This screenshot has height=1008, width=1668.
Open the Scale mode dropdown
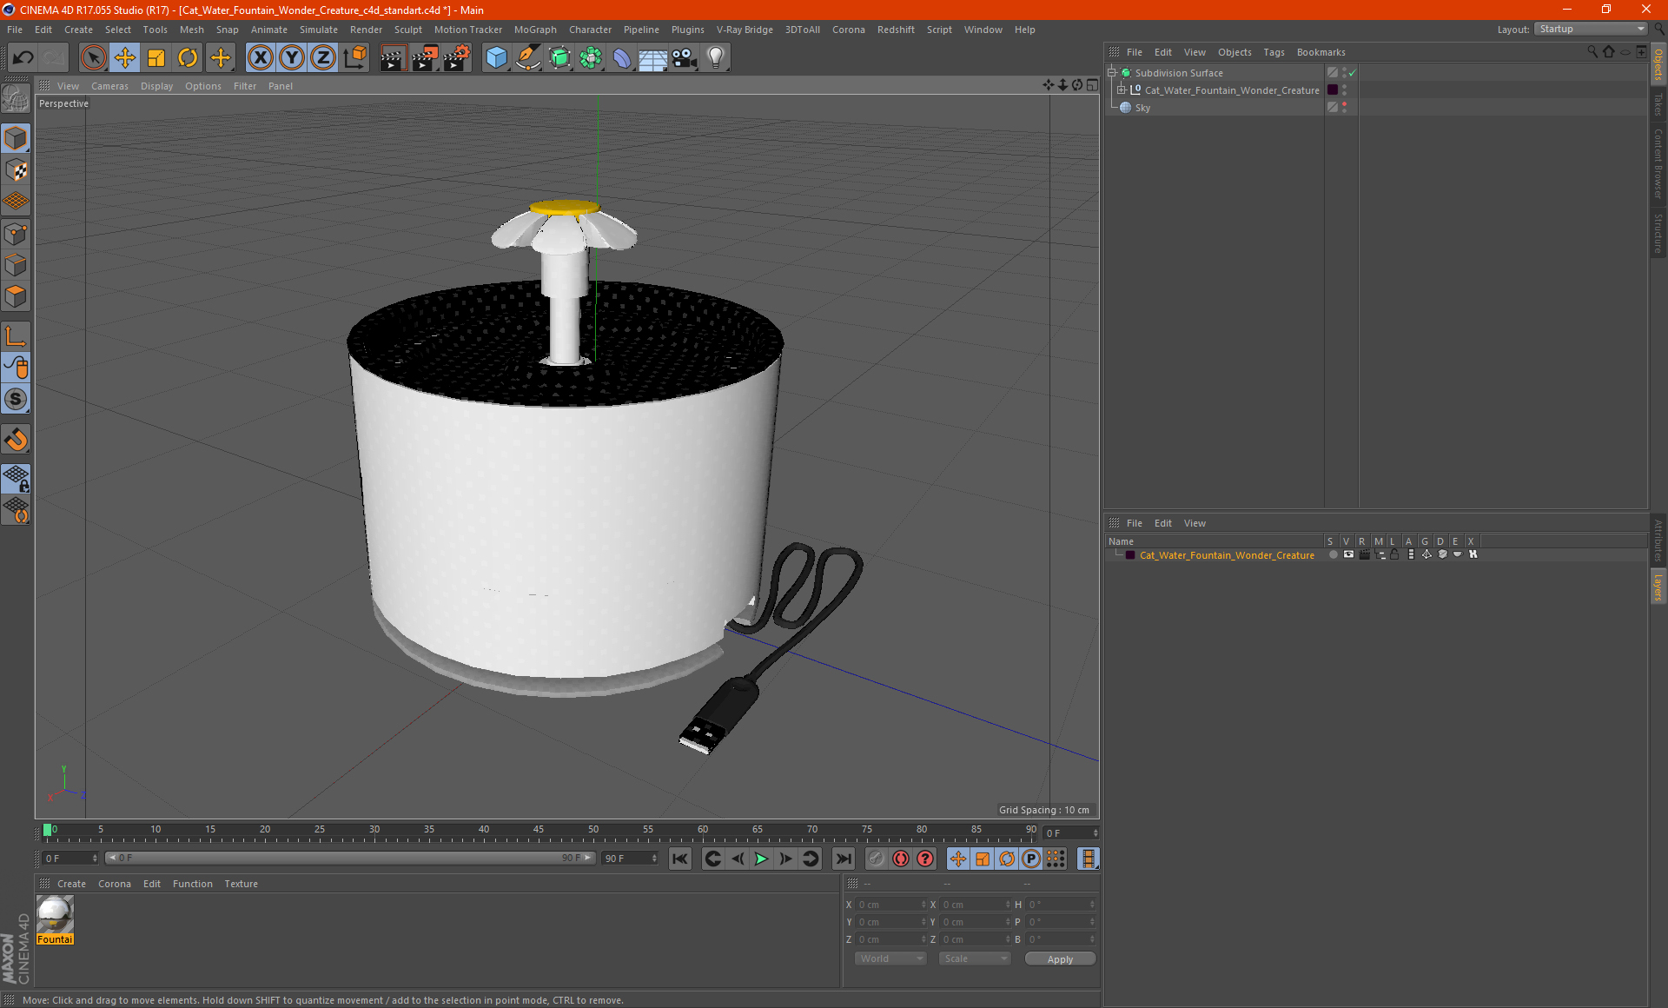pyautogui.click(x=975, y=958)
